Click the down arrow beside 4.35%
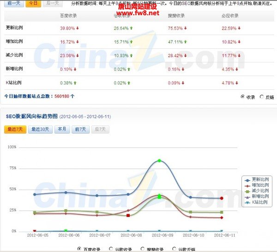This screenshot has height=252, width=277. pos(237,69)
